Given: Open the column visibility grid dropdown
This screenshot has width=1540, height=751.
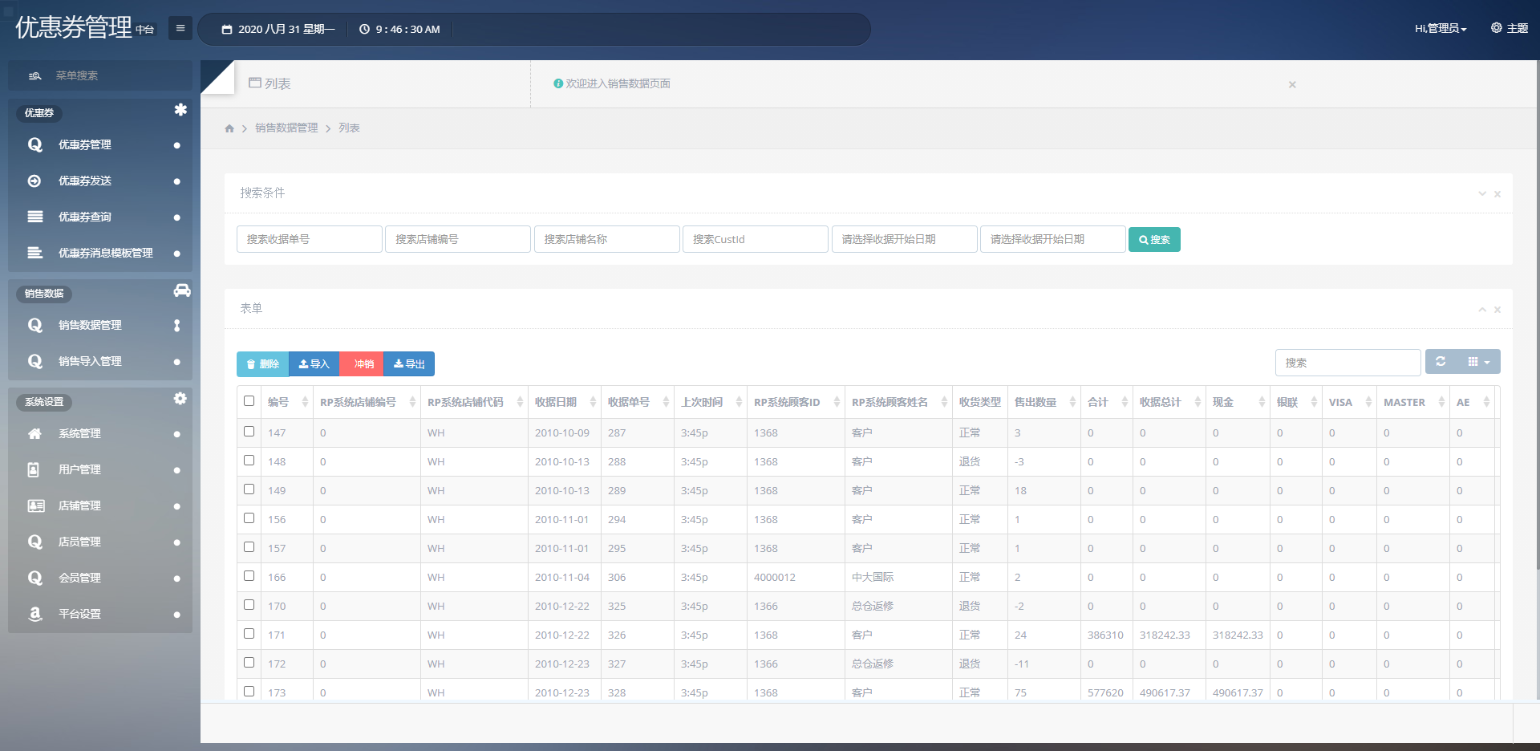Looking at the screenshot, I should tap(1478, 362).
